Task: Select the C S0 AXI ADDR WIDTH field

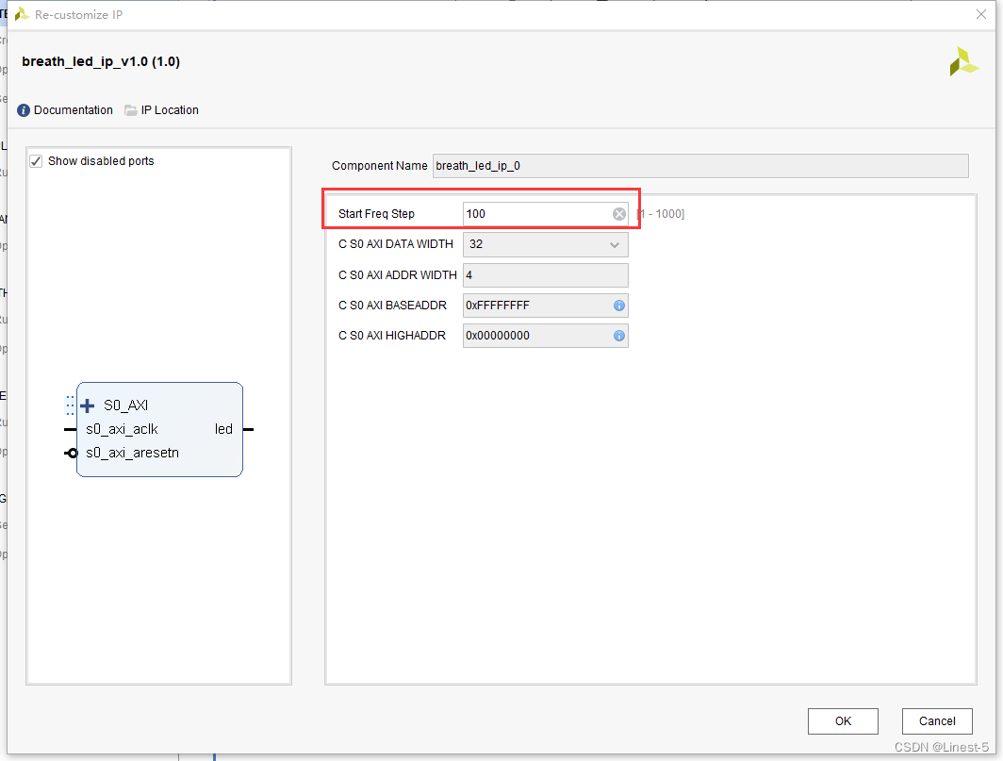Action: 545,275
